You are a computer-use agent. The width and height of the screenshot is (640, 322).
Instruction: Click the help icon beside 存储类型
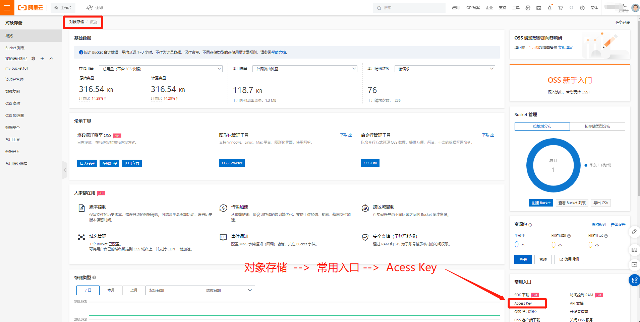pyautogui.click(x=94, y=277)
